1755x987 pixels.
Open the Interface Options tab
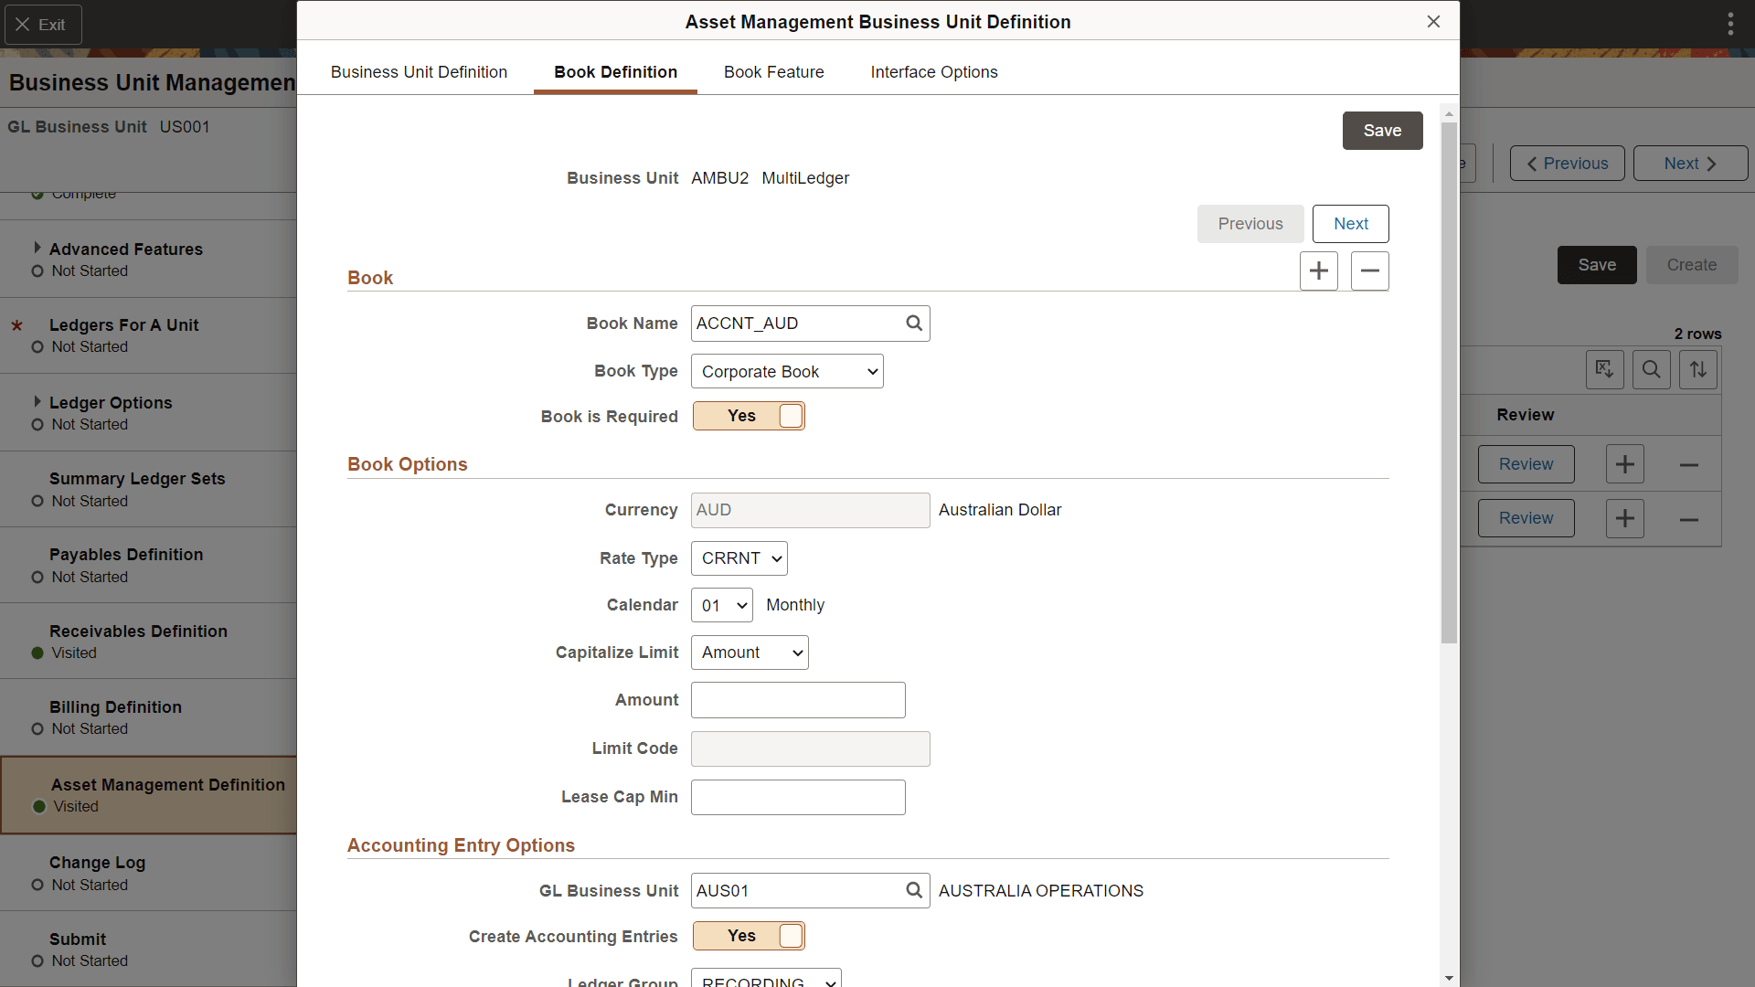point(933,72)
